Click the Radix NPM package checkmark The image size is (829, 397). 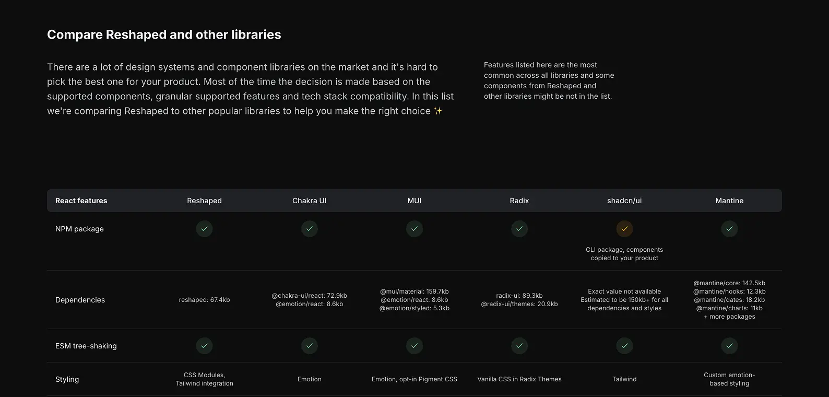pyautogui.click(x=519, y=229)
